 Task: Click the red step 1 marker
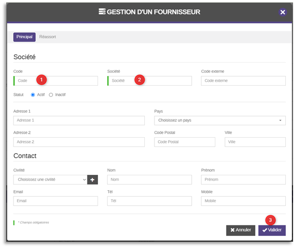pos(42,79)
